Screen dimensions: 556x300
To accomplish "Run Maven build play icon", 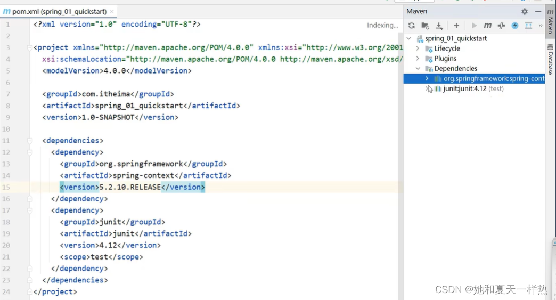I will click(474, 26).
